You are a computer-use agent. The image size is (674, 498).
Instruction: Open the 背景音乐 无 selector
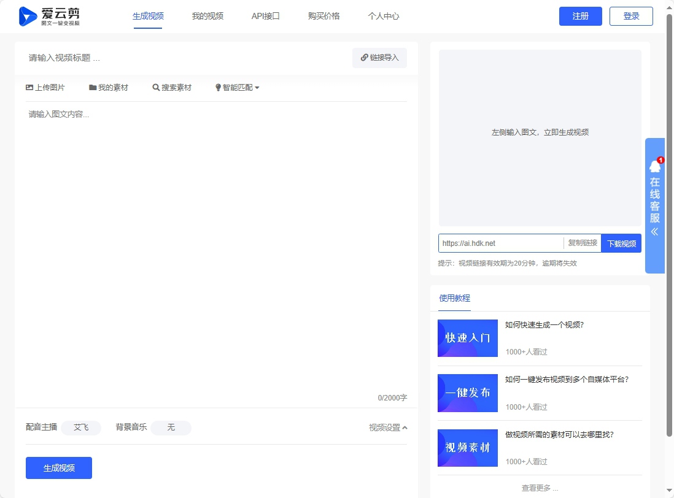click(x=171, y=427)
